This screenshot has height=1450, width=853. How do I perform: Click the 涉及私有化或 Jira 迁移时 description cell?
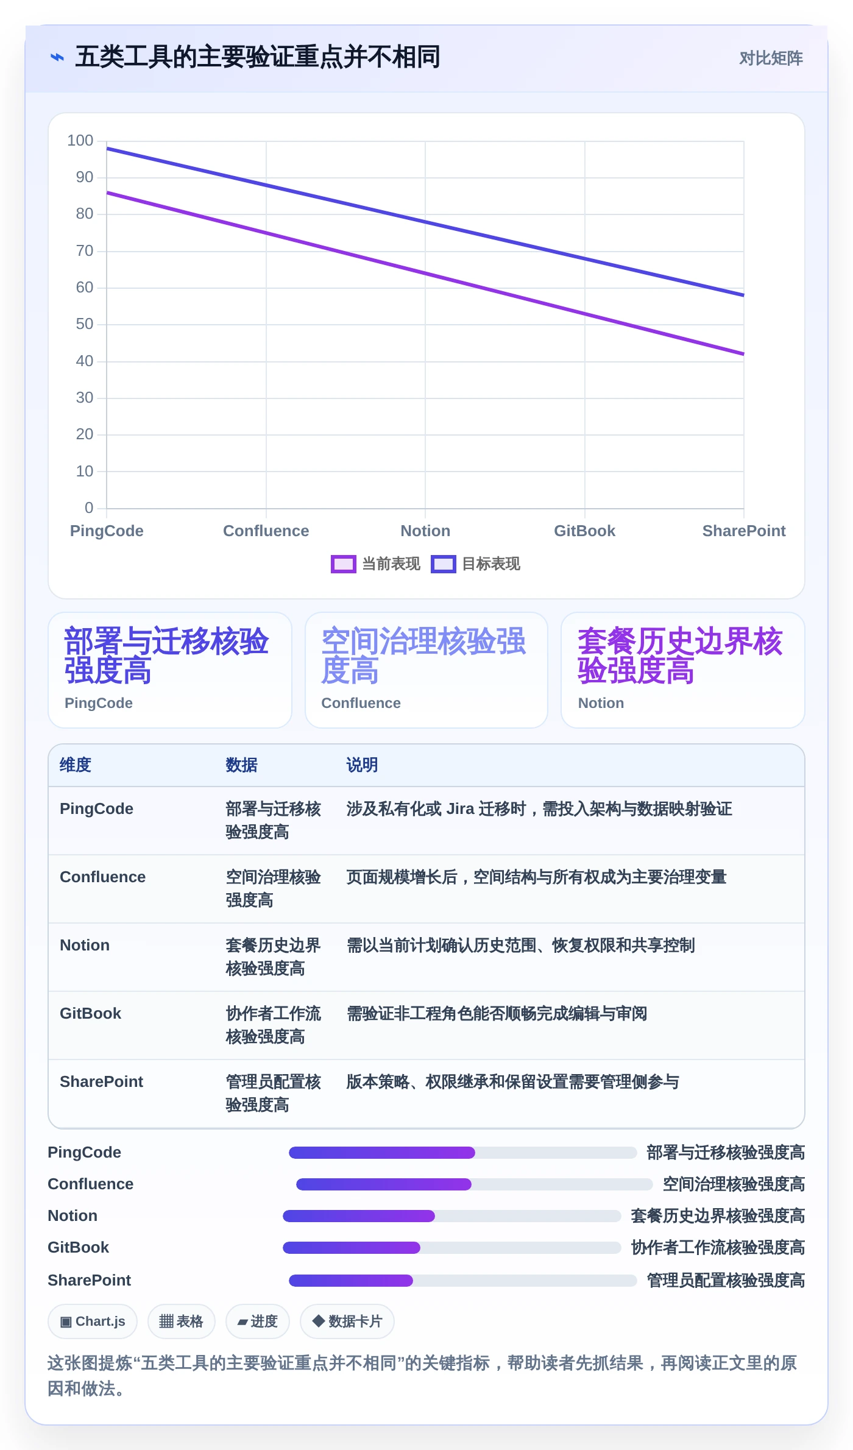[x=539, y=809]
